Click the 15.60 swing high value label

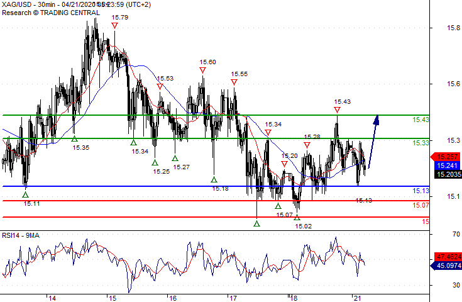point(207,62)
